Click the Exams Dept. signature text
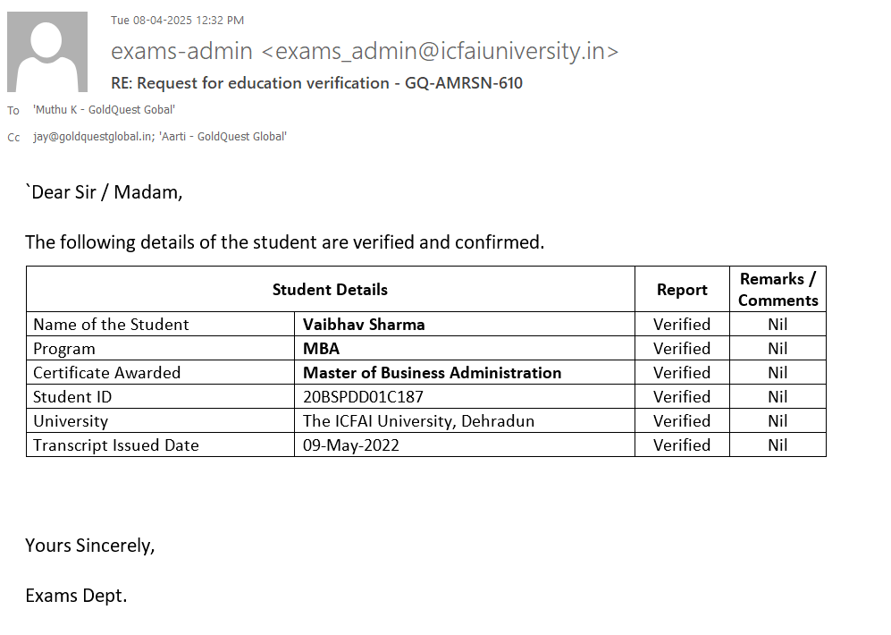 [x=76, y=596]
